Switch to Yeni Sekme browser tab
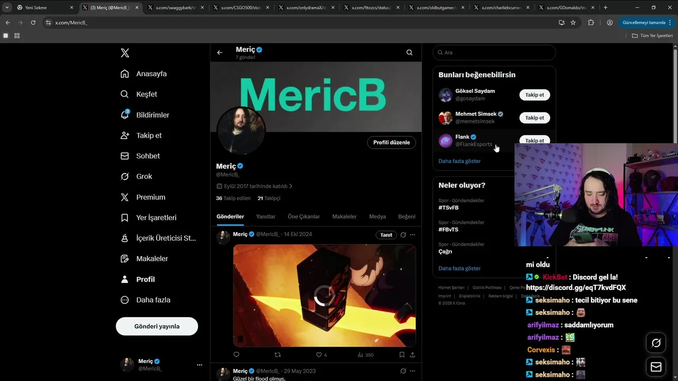This screenshot has width=678, height=381. (45, 7)
